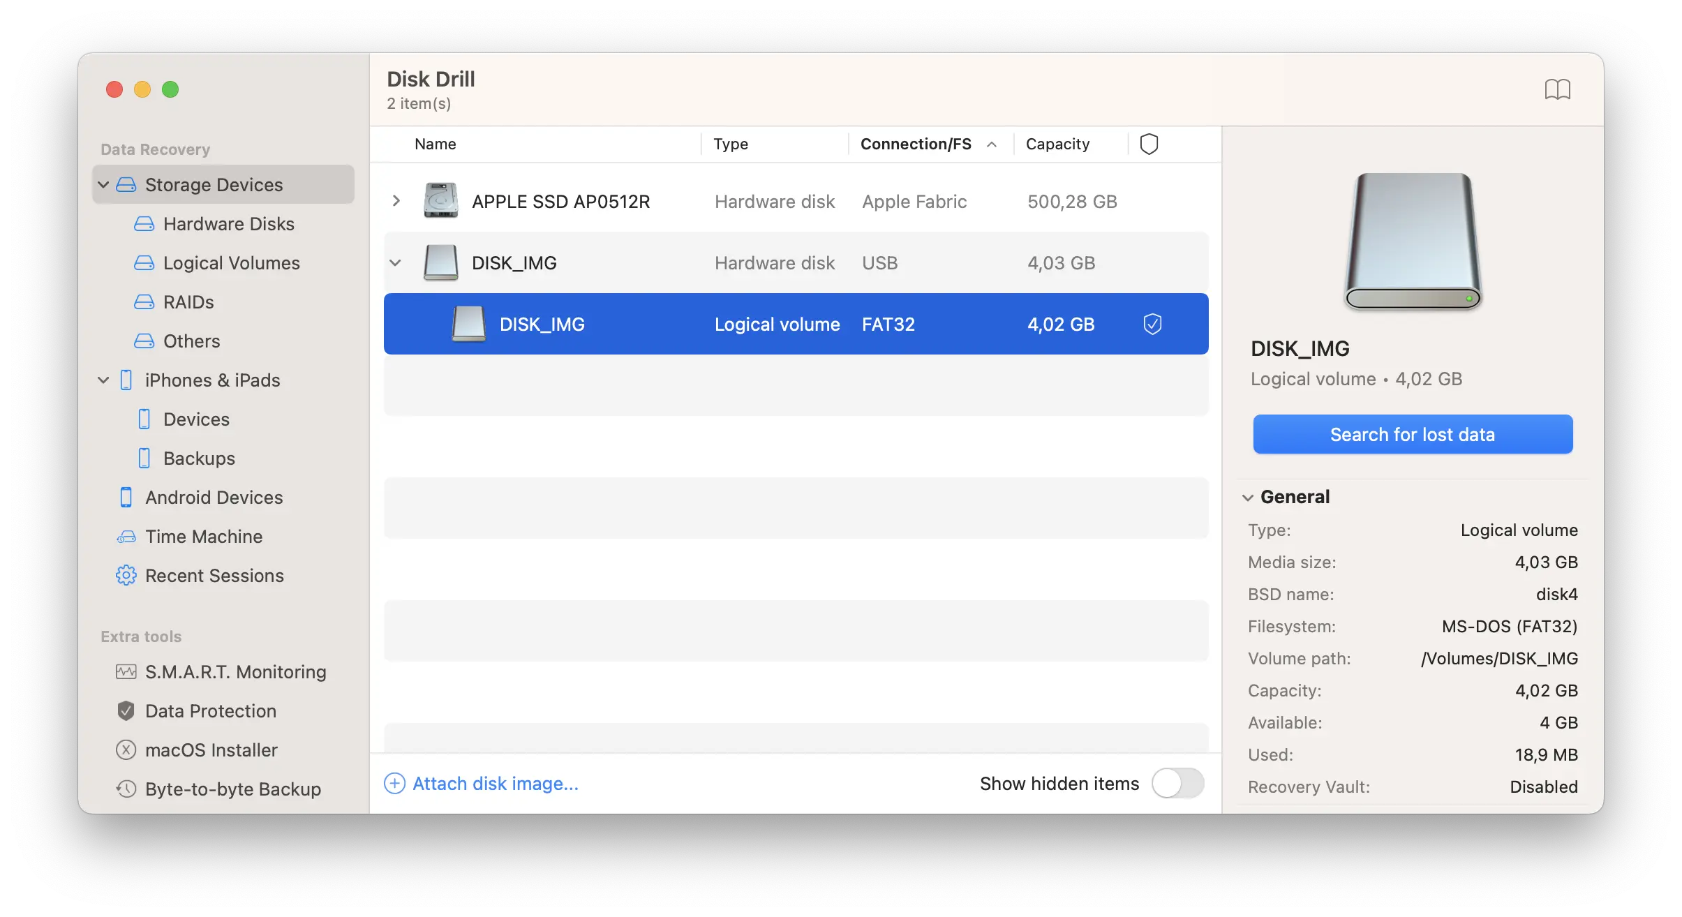The image size is (1682, 917).
Task: Sort by the Capacity column header
Action: 1057,144
